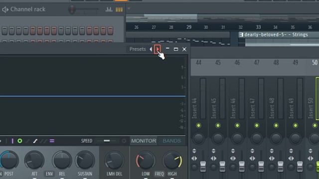Click the Insert 47 volume fader
This screenshot has height=179, width=319.
point(261,166)
